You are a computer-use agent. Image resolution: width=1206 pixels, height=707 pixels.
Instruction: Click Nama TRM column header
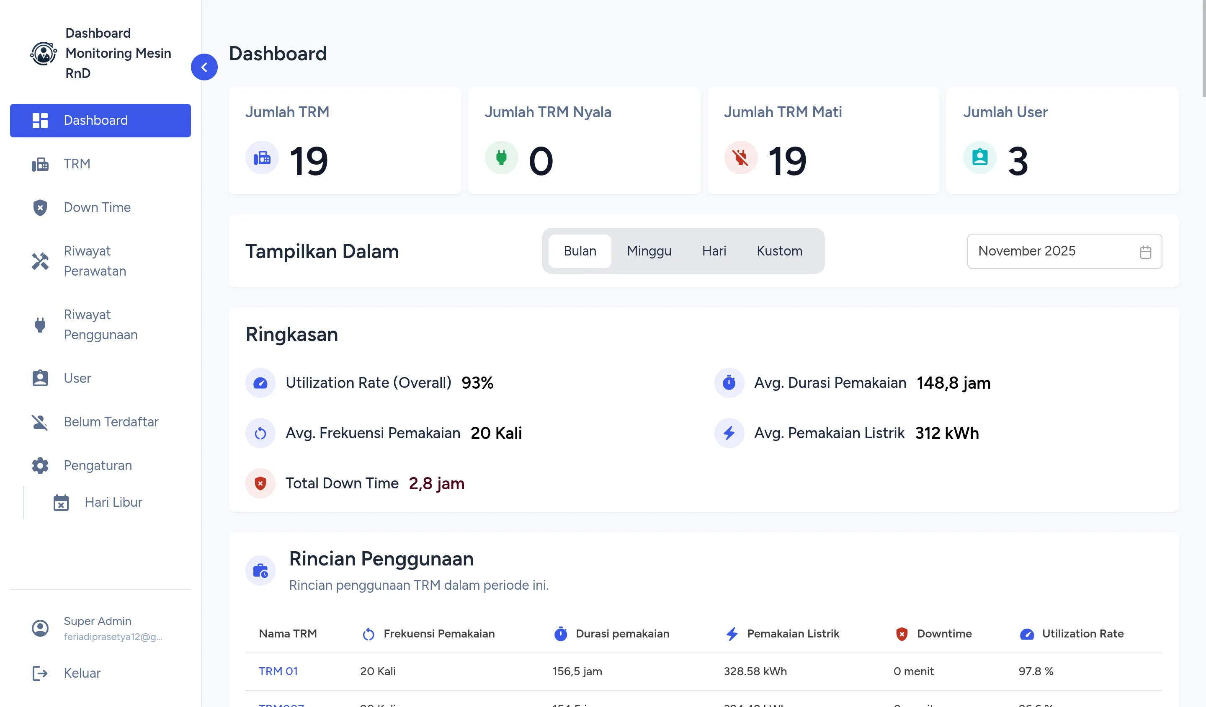click(x=288, y=634)
